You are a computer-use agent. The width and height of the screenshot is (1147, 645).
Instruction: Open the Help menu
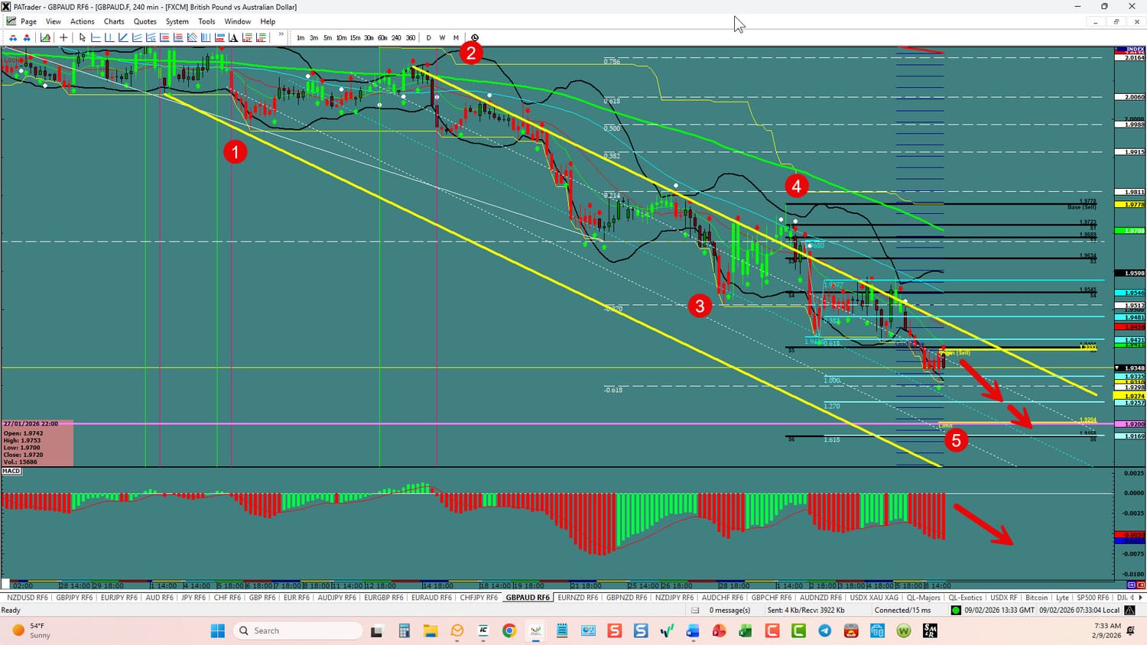click(x=268, y=21)
